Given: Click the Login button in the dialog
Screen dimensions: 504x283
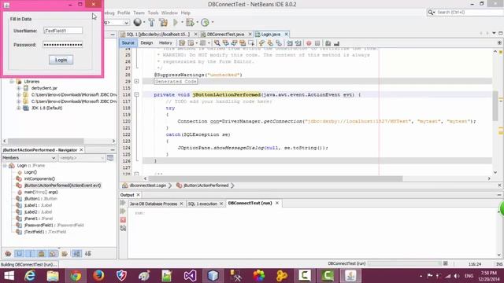Looking at the screenshot, I should (x=61, y=60).
